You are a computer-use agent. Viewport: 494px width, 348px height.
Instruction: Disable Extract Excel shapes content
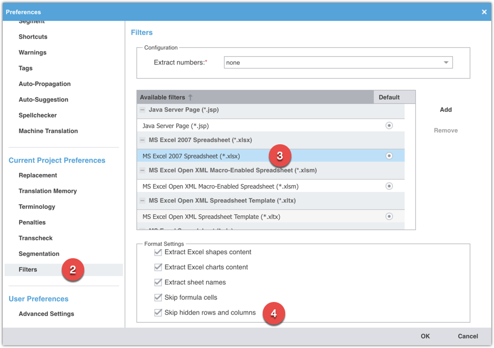click(158, 252)
